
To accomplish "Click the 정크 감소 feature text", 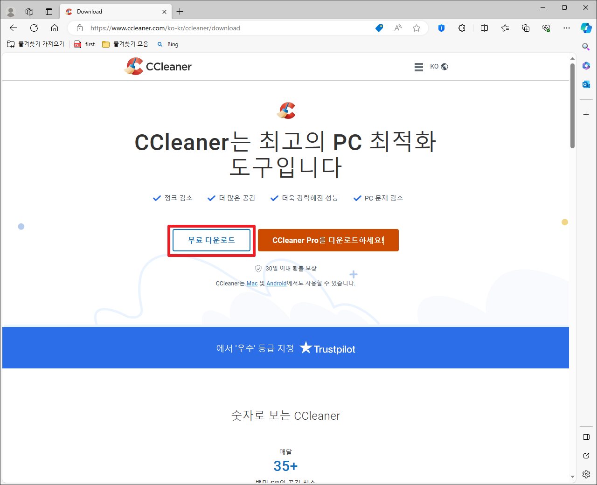I will [x=178, y=198].
